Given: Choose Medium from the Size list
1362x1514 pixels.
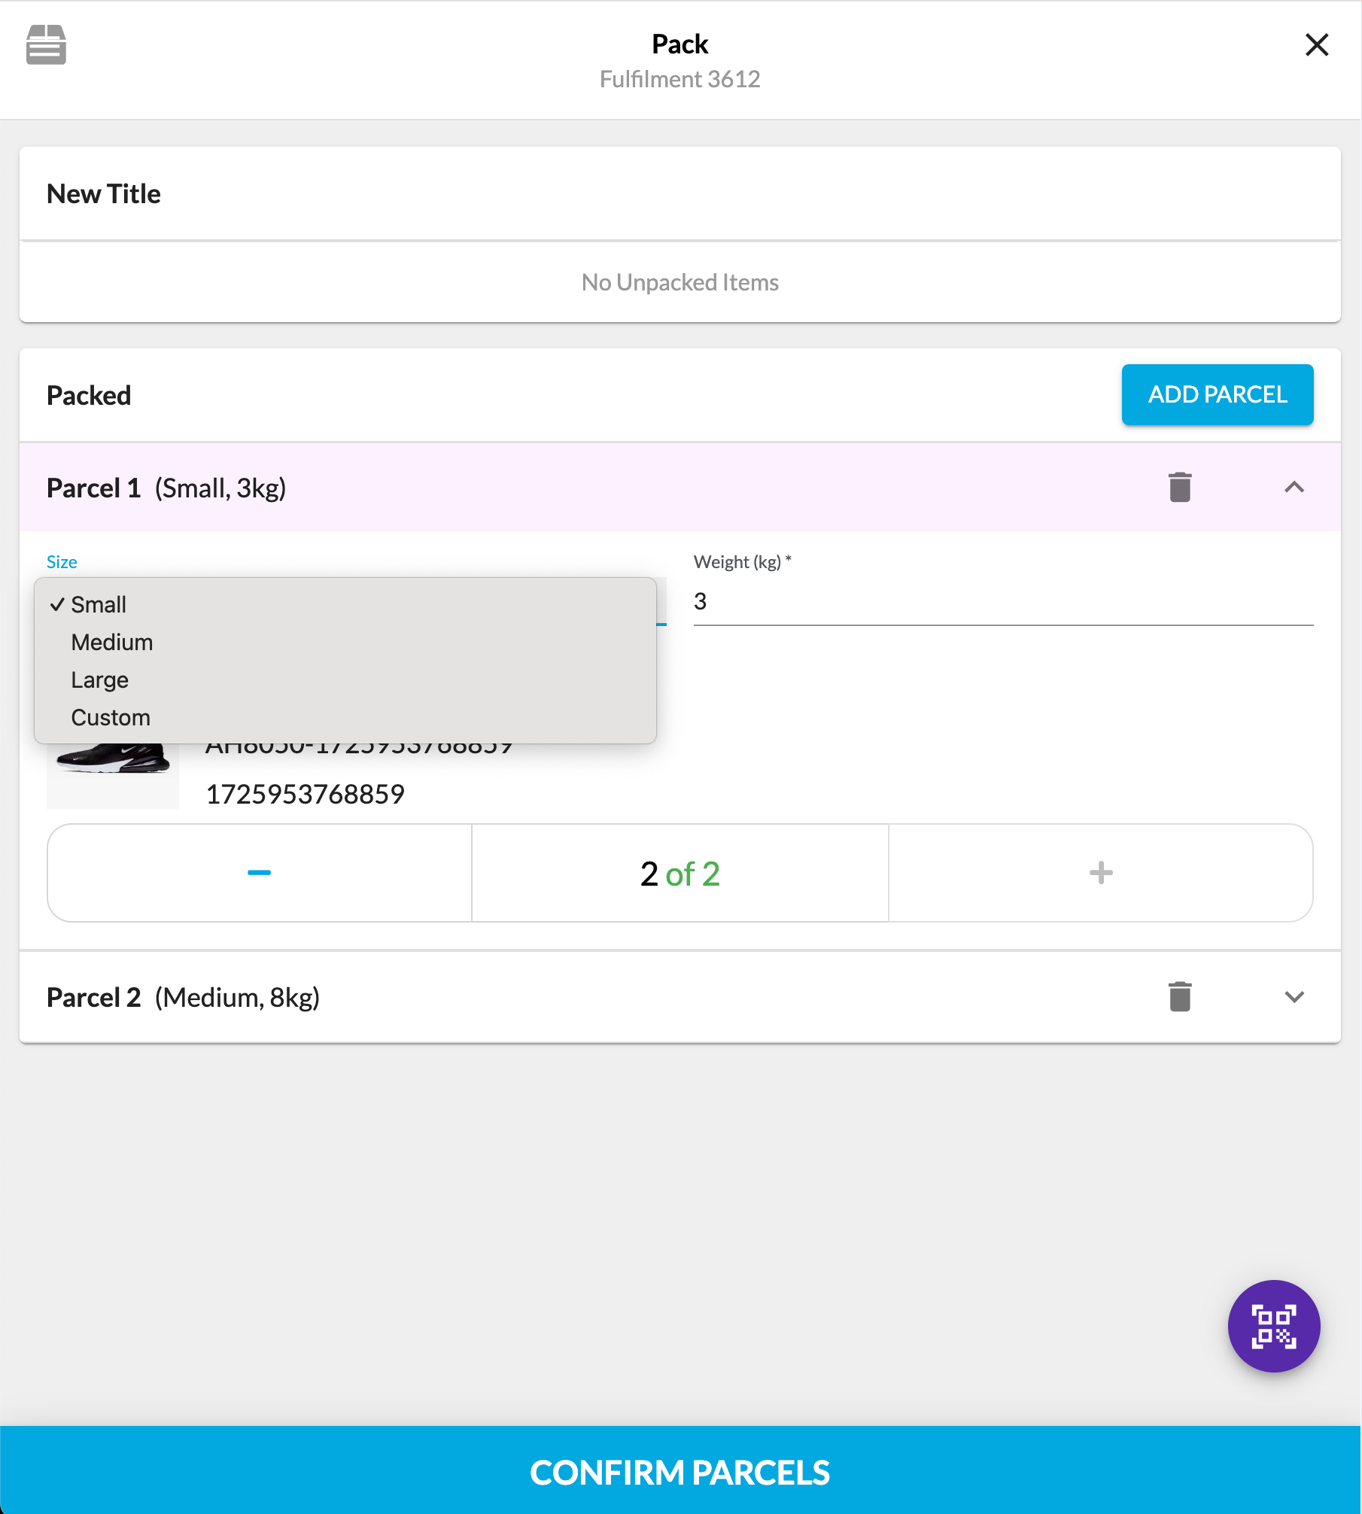Looking at the screenshot, I should [112, 643].
